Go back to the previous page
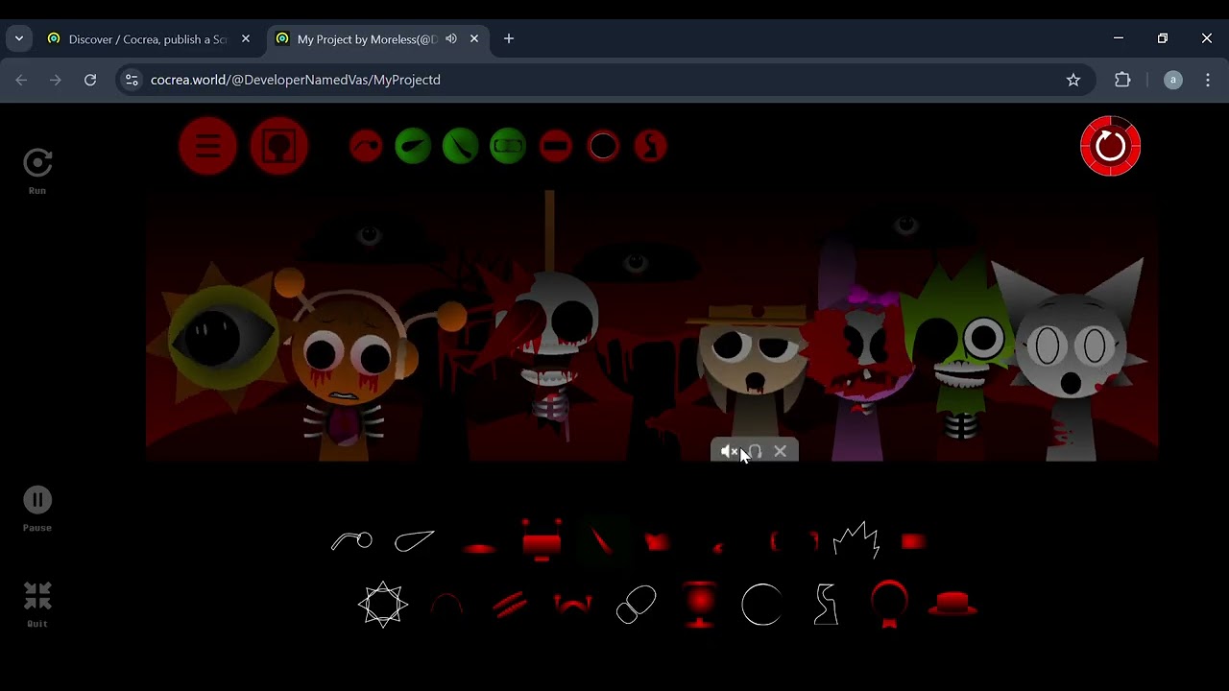The image size is (1229, 691). pyautogui.click(x=21, y=81)
